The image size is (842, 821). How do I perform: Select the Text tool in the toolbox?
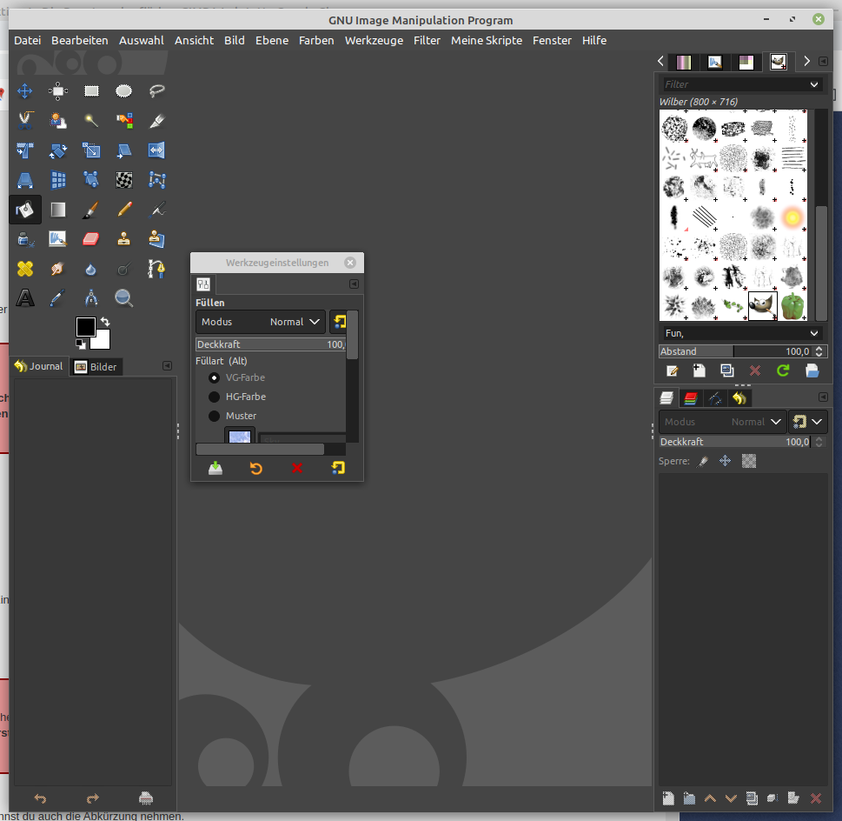click(25, 298)
